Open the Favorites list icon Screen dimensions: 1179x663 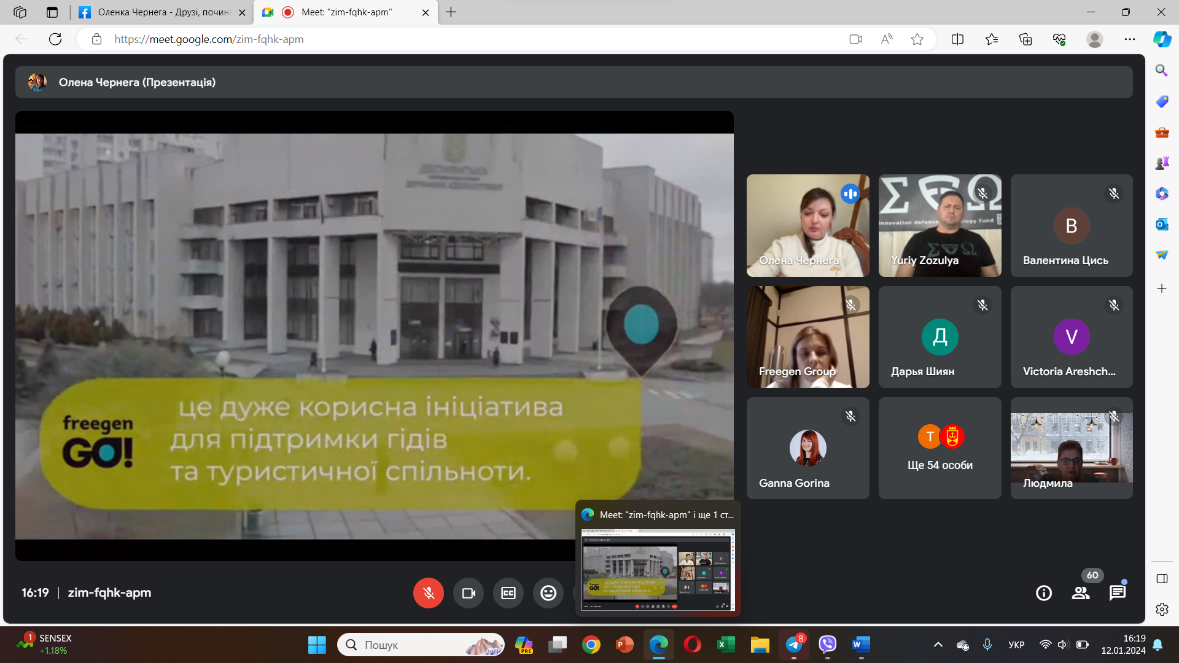tap(992, 39)
